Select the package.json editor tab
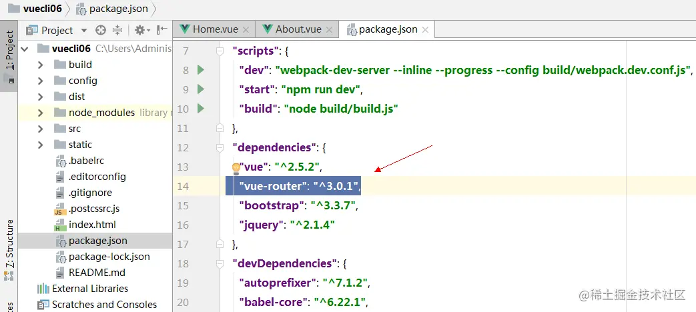Viewport: 696px width, 312px height. (x=388, y=29)
